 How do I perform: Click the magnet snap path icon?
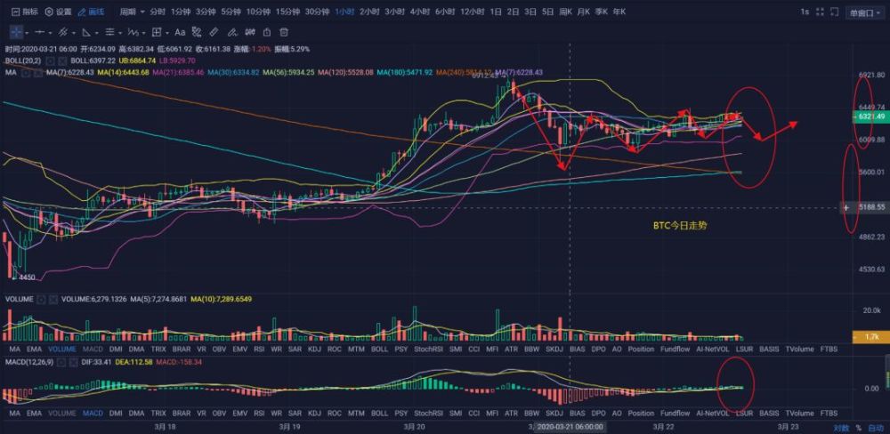(x=197, y=32)
